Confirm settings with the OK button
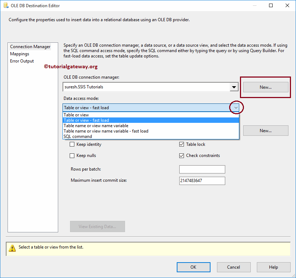 (x=193, y=267)
